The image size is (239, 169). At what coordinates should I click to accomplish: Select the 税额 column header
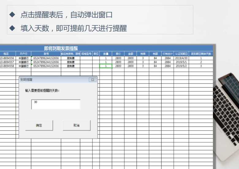155,54
